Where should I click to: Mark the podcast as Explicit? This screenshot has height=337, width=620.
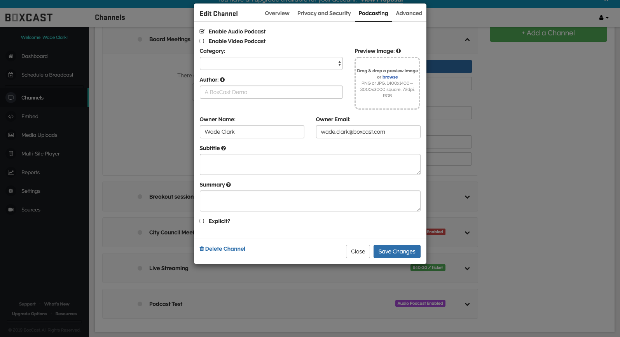point(202,221)
